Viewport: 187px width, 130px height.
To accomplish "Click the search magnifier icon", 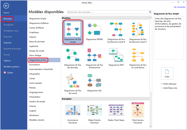I will (x=150, y=12).
